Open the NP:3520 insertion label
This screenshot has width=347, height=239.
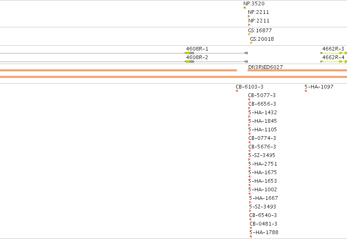[254, 4]
